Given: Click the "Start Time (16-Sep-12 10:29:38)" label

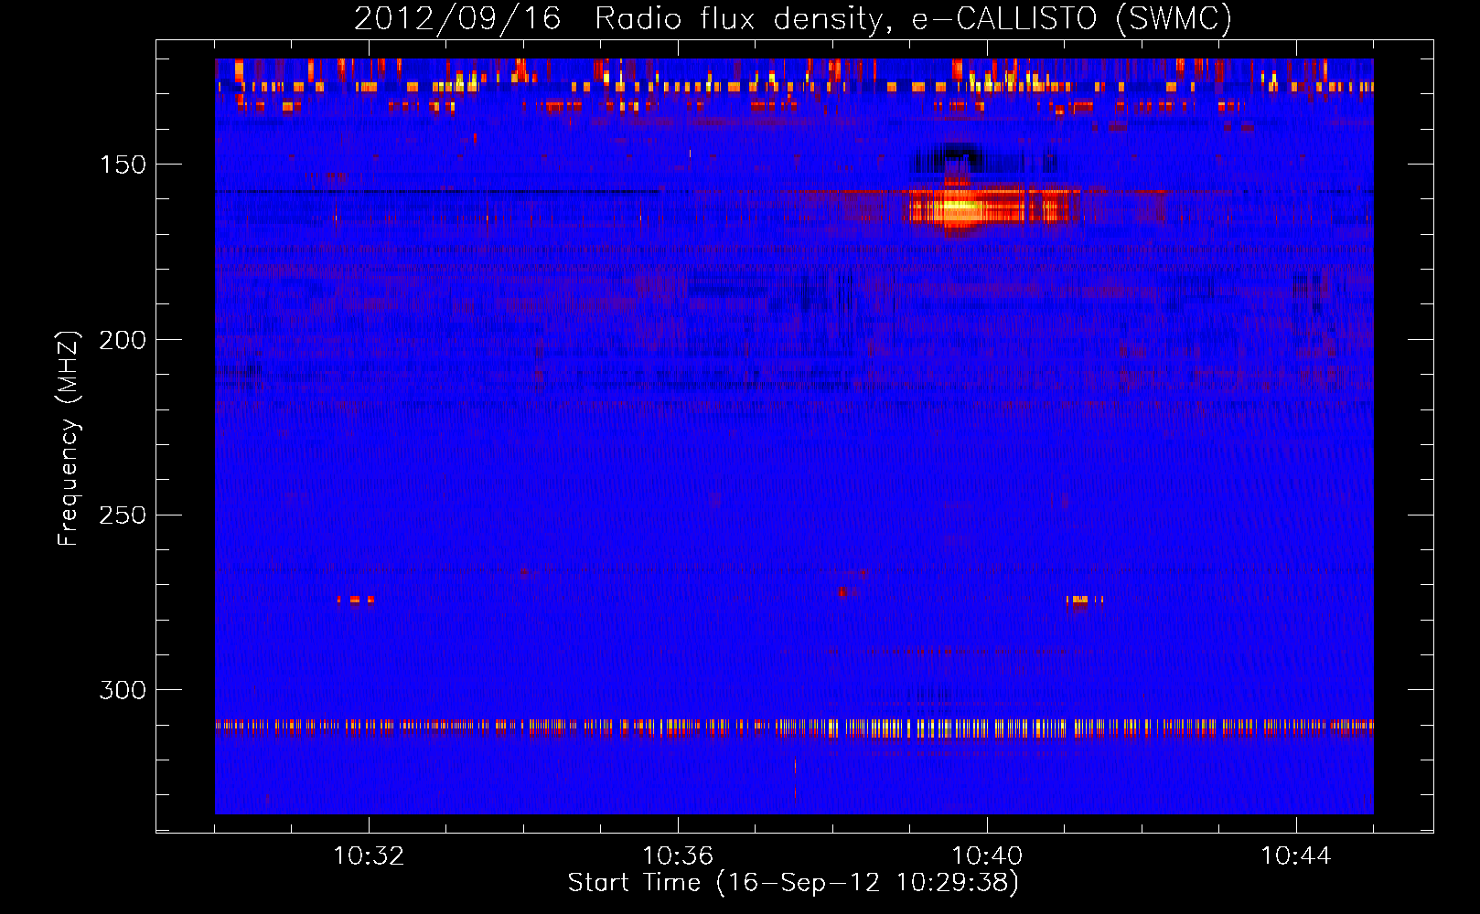Looking at the screenshot, I should 793,883.
